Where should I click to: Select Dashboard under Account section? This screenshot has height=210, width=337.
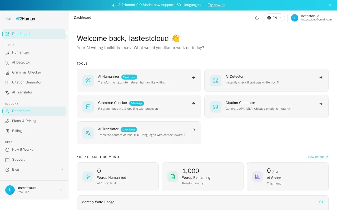click(34, 111)
